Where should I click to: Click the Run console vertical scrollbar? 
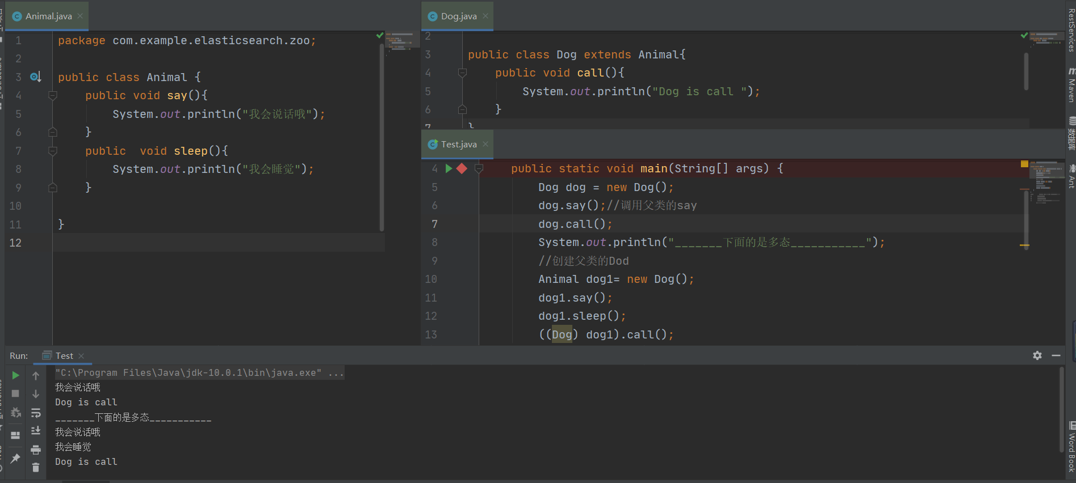pos(1061,409)
